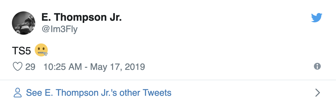
Task: Click the year 2019 in the timestamp
Action: click(135, 67)
